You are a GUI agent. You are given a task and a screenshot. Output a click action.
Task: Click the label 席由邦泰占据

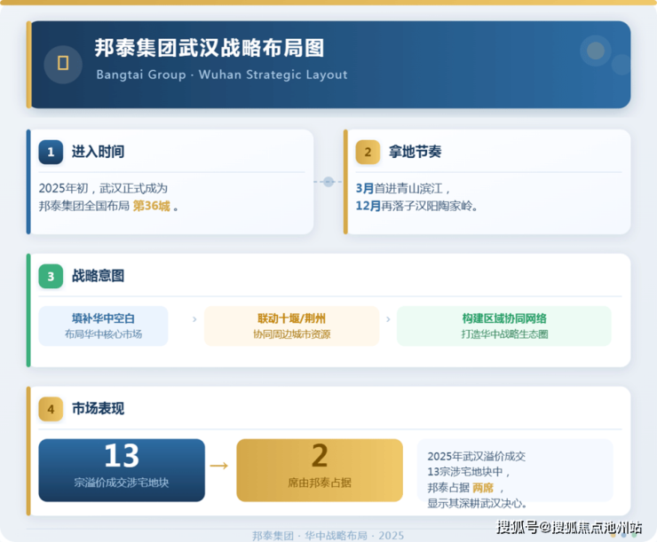pyautogui.click(x=320, y=483)
